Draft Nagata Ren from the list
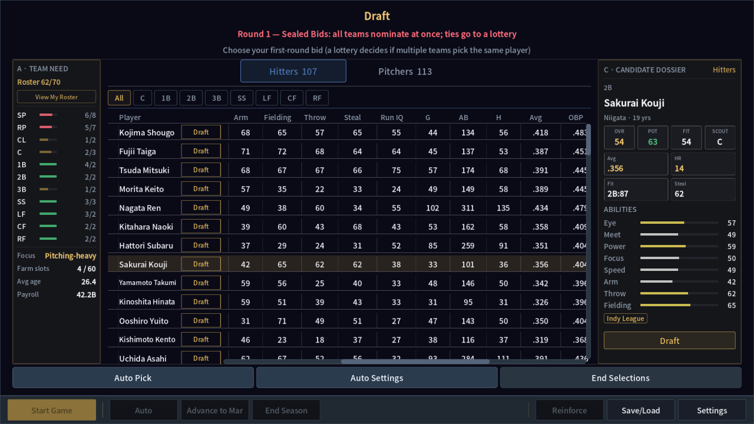Image resolution: width=754 pixels, height=424 pixels. click(x=201, y=208)
